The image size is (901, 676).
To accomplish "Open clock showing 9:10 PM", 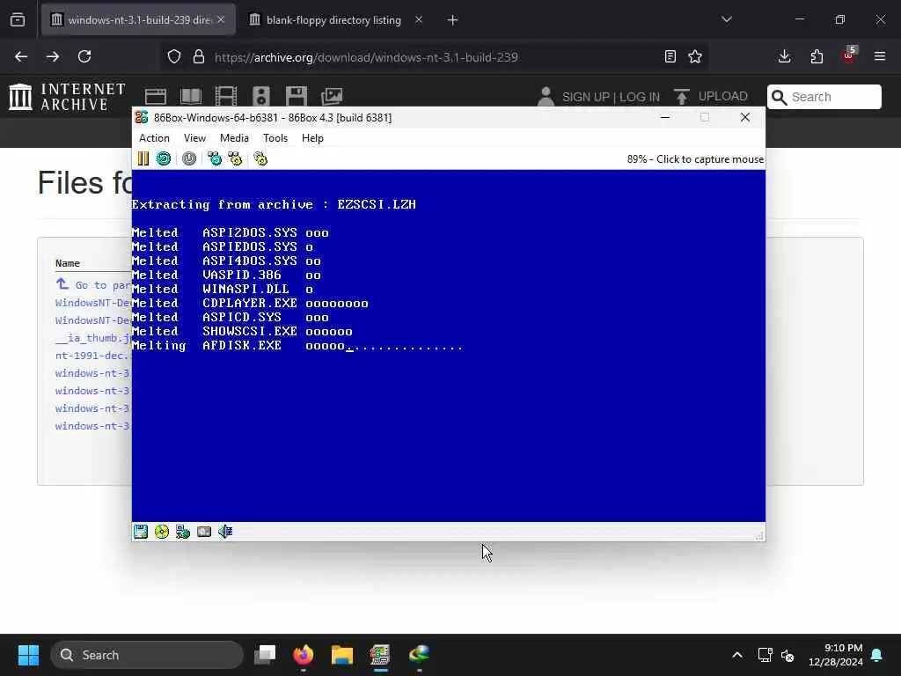I will [x=835, y=655].
